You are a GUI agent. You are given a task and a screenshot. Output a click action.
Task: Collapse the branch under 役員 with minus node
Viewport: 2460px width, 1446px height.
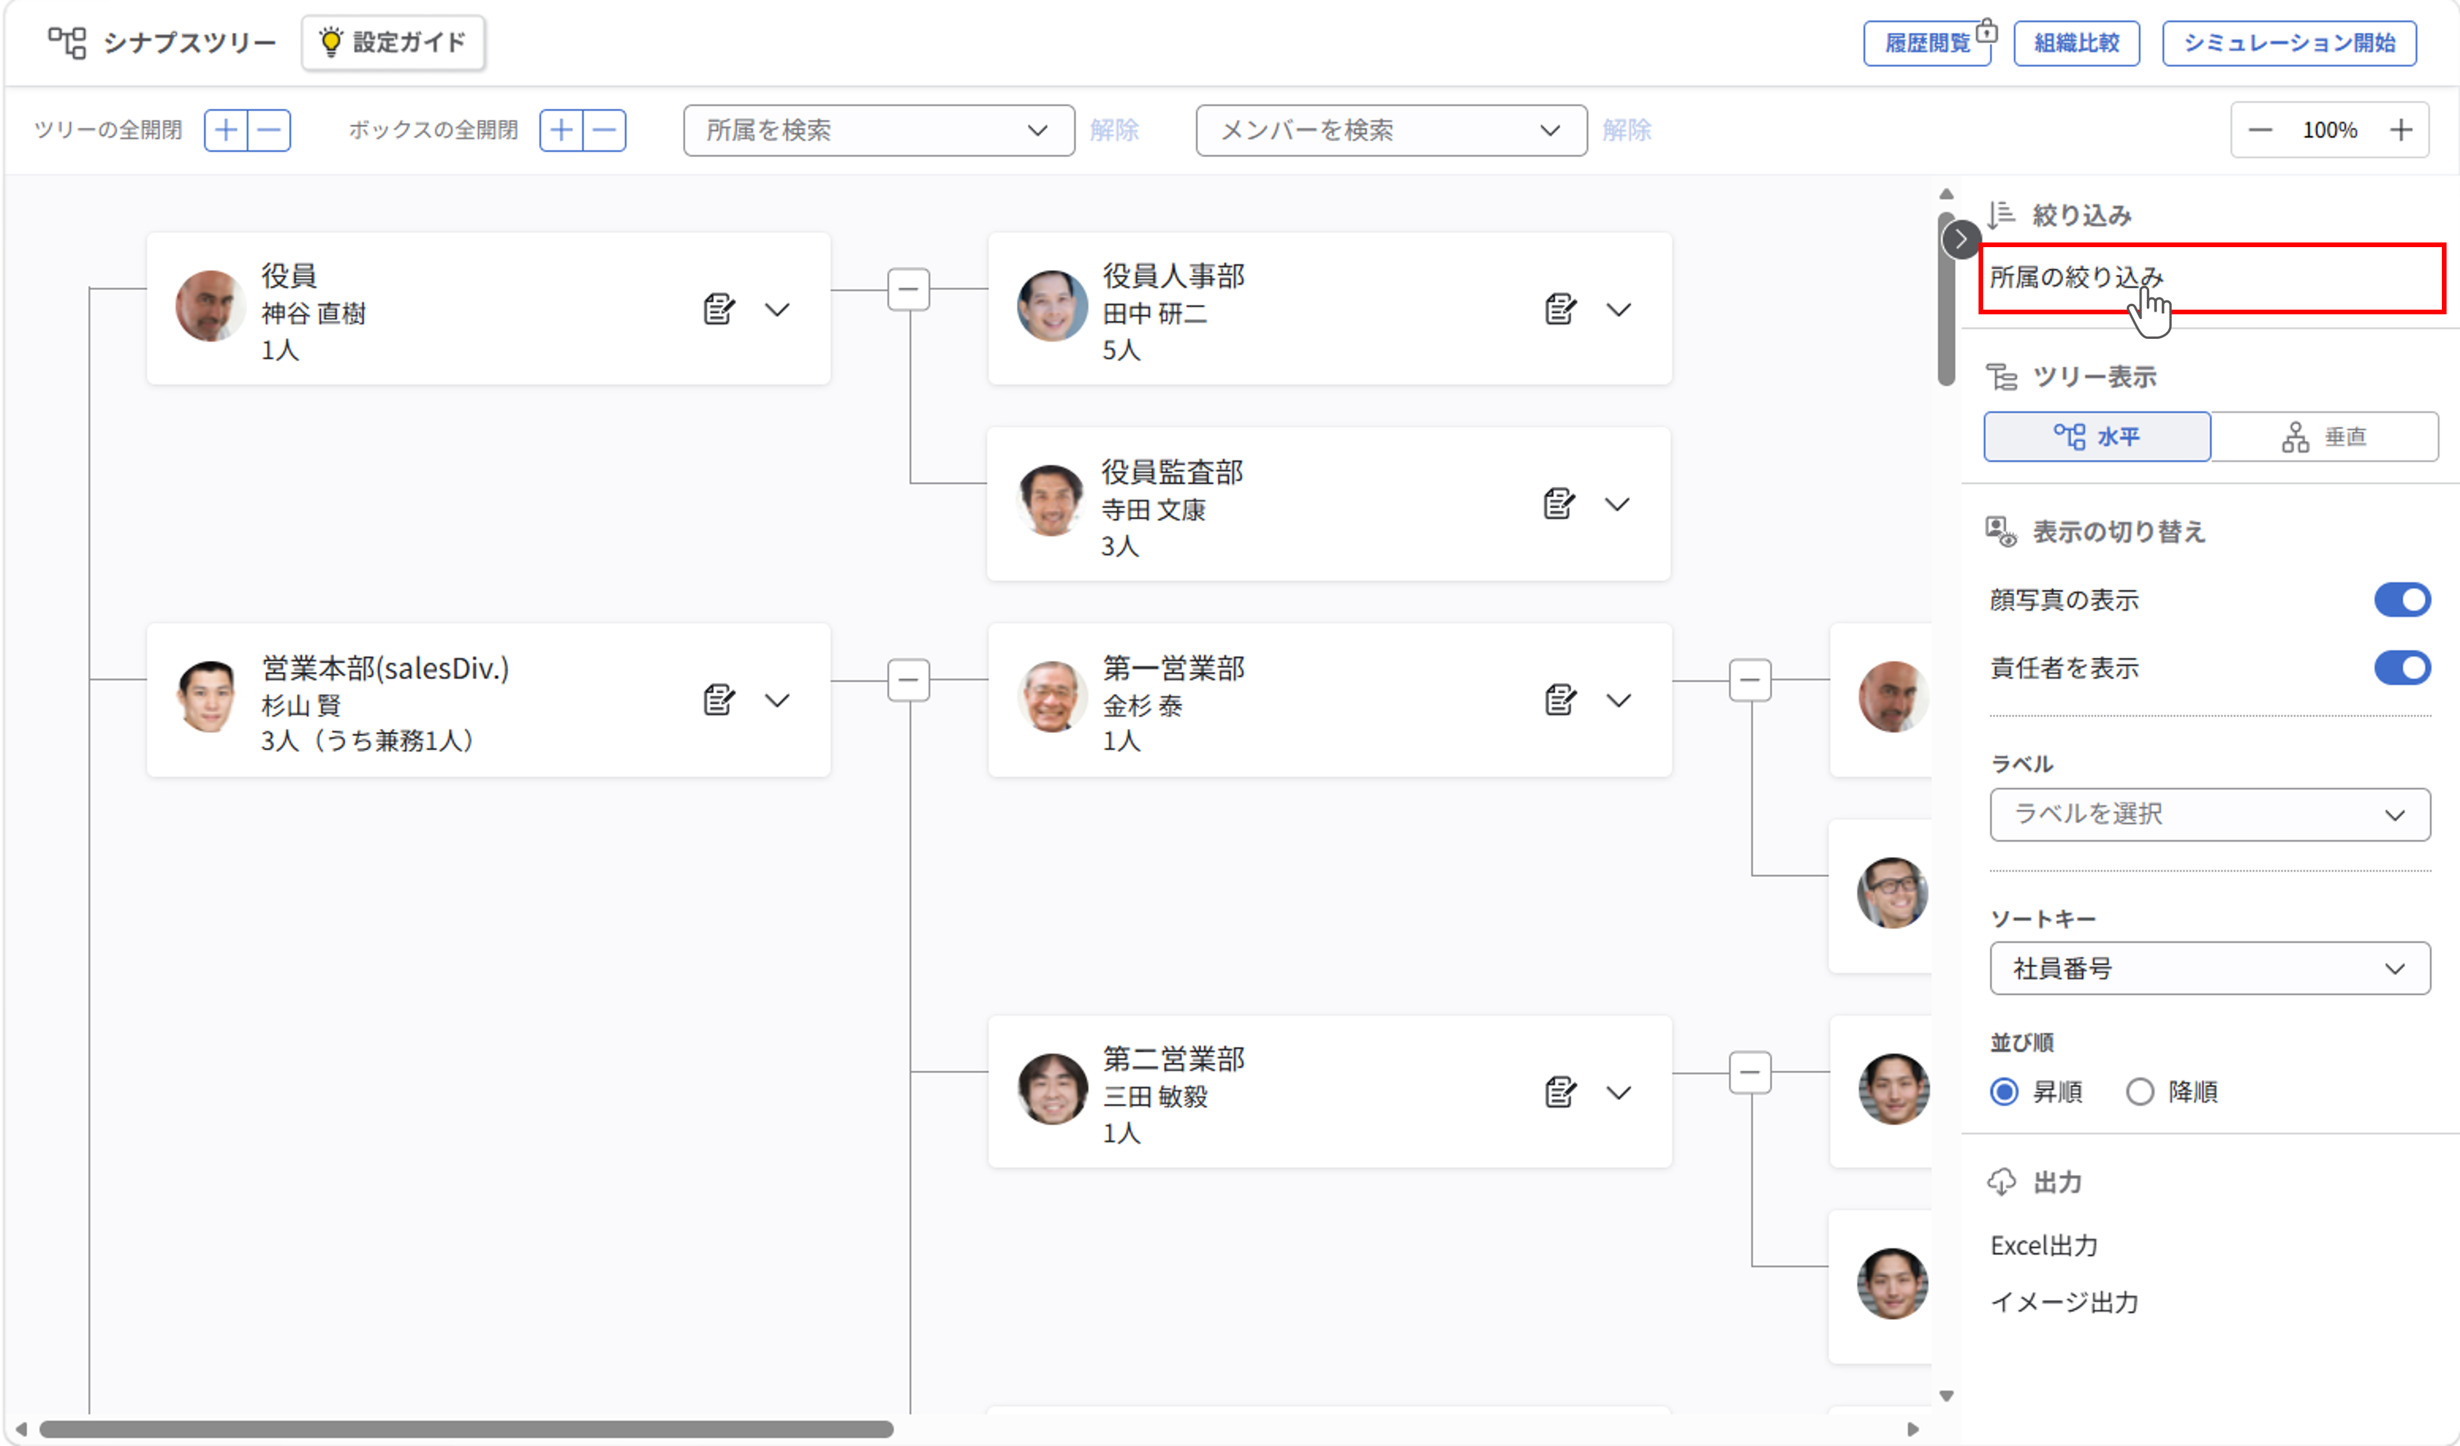coord(909,289)
